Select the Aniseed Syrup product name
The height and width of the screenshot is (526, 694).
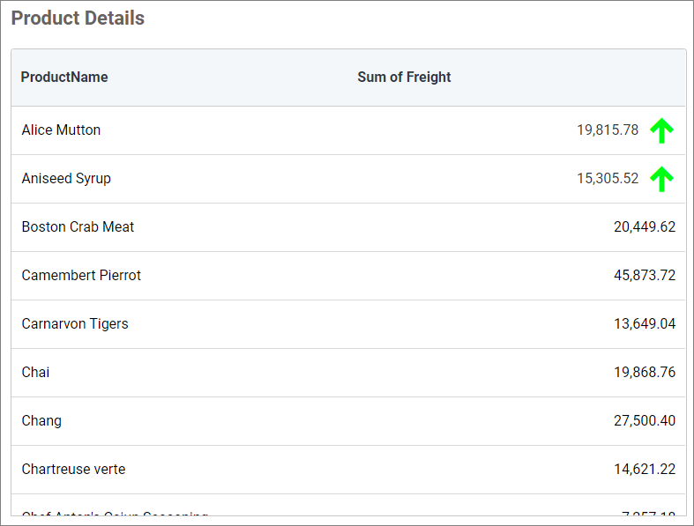(66, 179)
